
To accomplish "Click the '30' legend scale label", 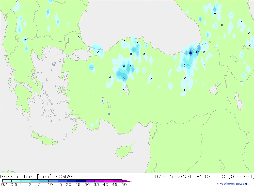I will (x=87, y=184).
